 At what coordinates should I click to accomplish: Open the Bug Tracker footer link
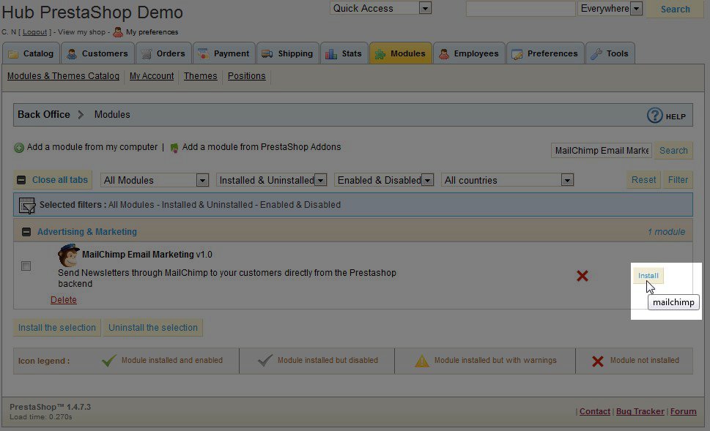click(640, 411)
